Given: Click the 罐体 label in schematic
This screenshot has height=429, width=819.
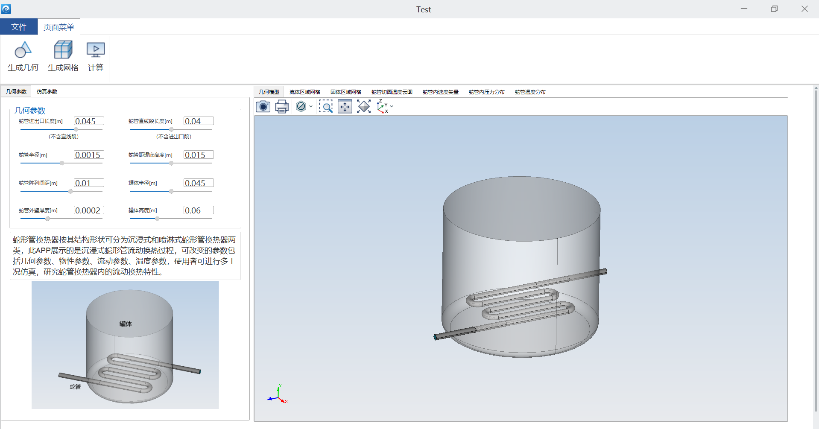Looking at the screenshot, I should click(x=126, y=324).
